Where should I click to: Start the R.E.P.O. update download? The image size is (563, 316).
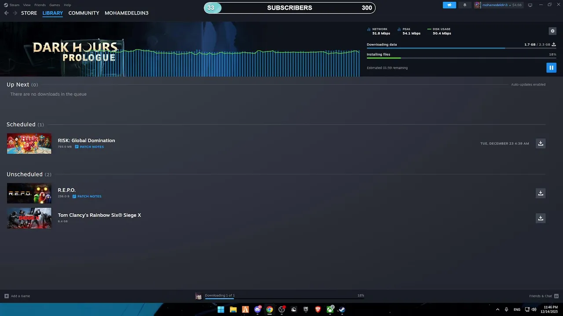point(541,193)
